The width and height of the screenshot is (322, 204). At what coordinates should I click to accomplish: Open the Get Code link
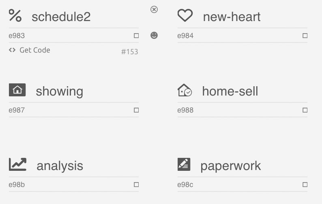click(35, 50)
